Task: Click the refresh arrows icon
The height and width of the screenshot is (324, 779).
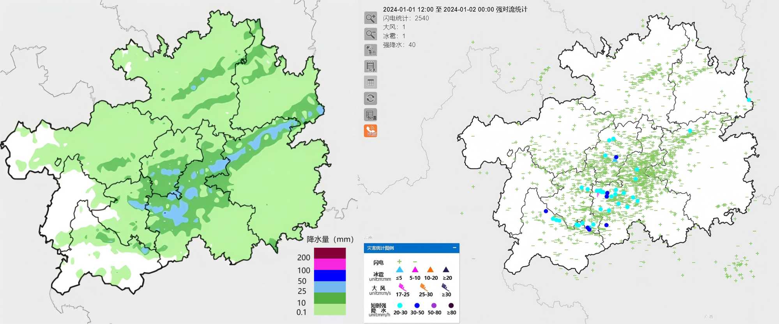Action: click(370, 98)
